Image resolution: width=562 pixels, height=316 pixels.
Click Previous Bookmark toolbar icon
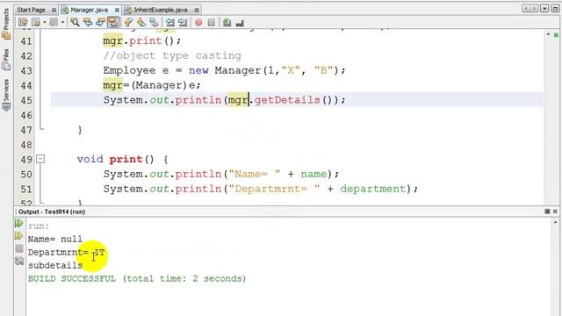(x=129, y=23)
